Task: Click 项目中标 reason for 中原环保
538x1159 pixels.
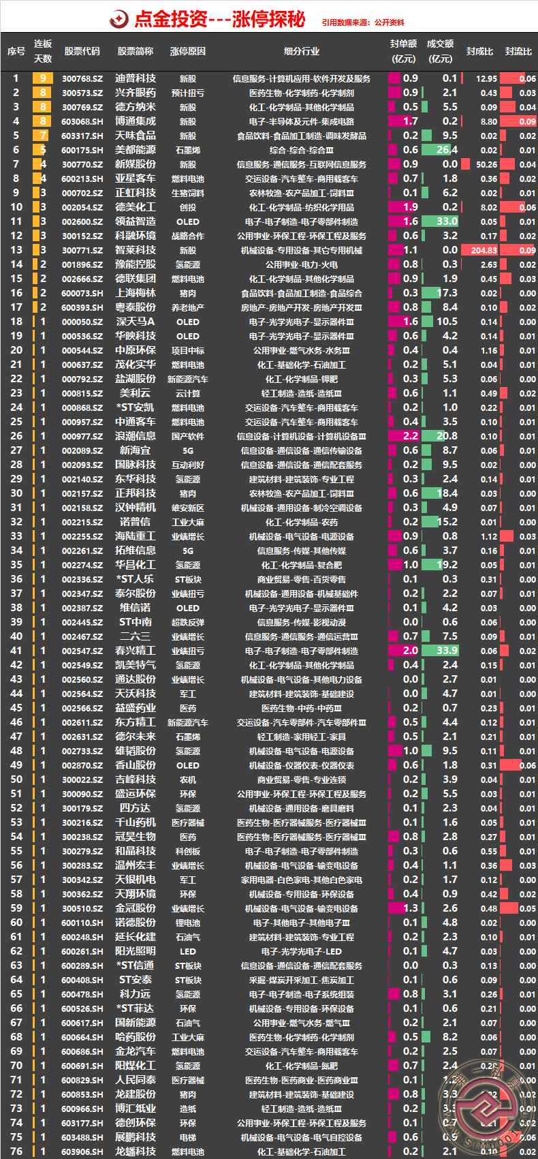Action: tap(188, 351)
